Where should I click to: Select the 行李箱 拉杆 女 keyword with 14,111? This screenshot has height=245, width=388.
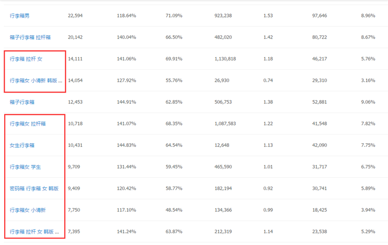[26, 59]
